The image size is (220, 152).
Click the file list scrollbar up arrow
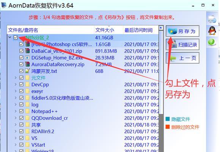tap(161, 28)
